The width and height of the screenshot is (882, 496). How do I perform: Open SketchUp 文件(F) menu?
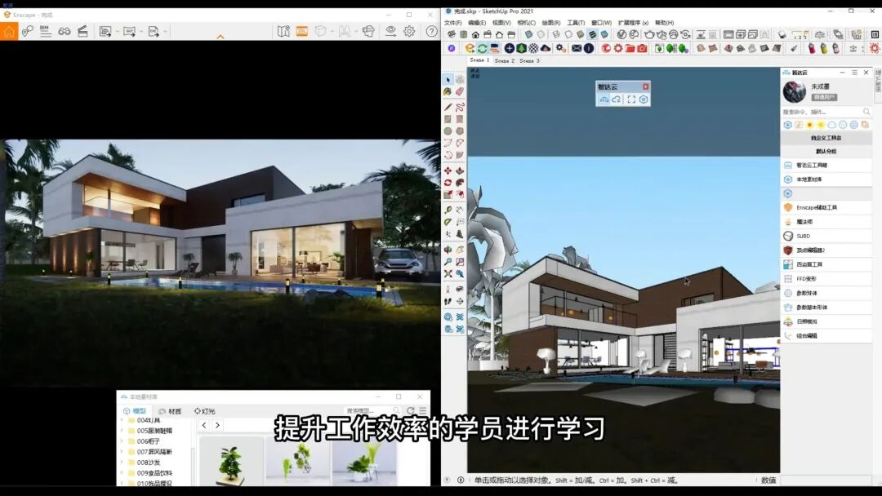452,23
